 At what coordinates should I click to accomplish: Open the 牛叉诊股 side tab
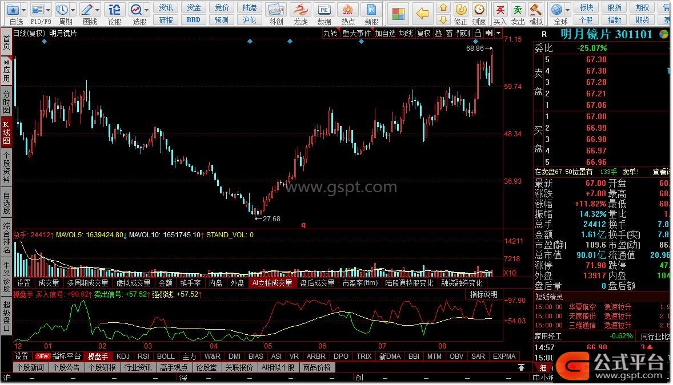(6, 277)
